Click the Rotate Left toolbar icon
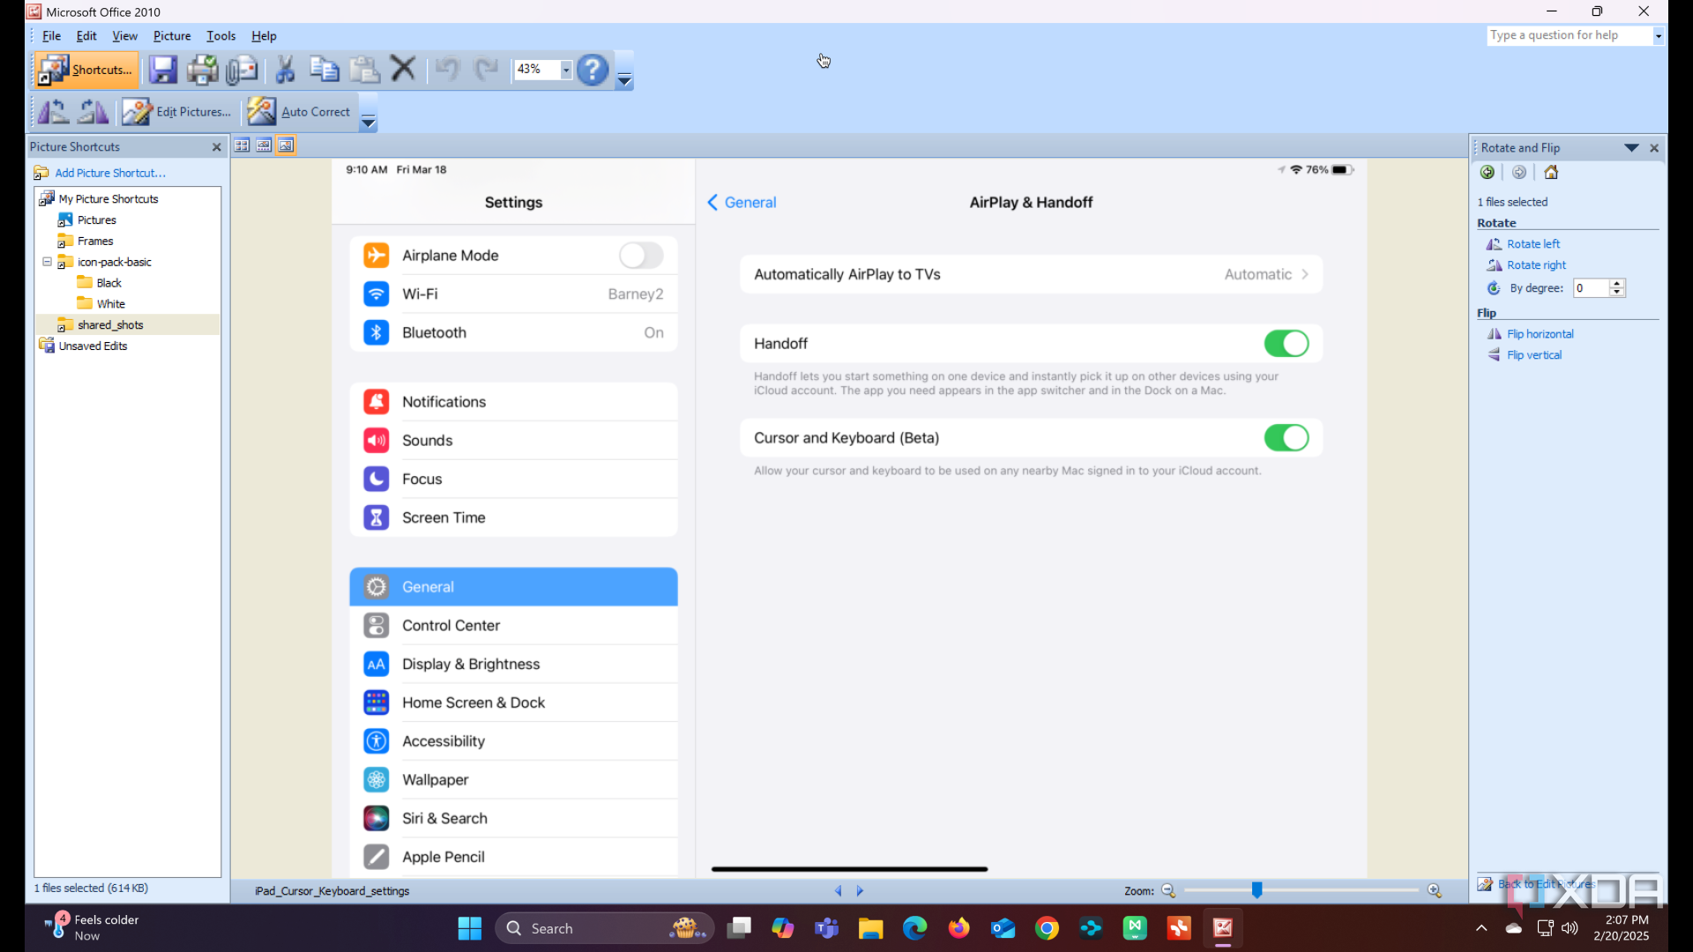This screenshot has width=1693, height=952. 53,112
